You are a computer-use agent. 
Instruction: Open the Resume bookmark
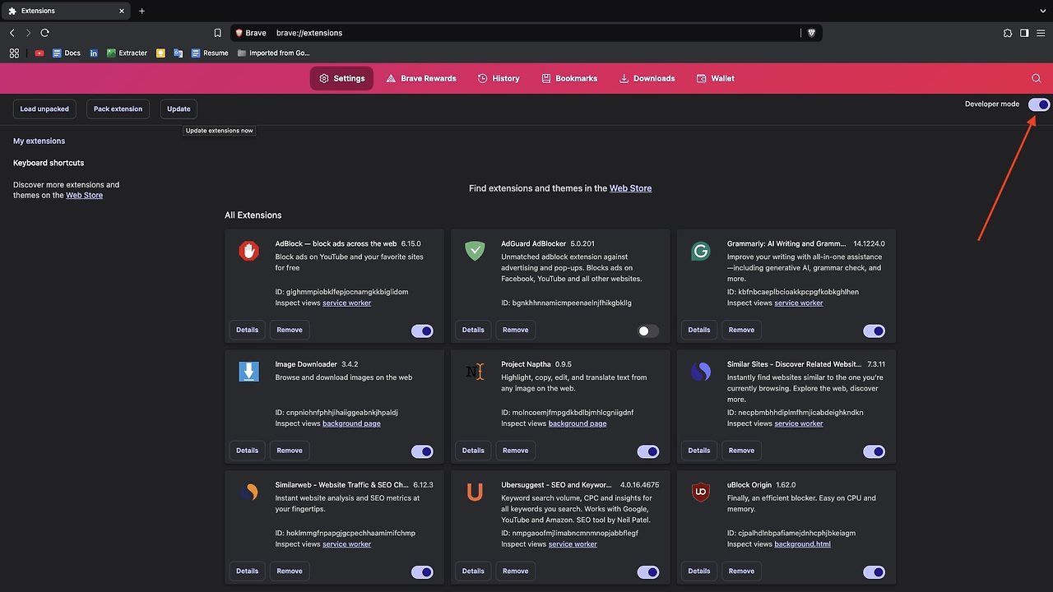click(x=210, y=53)
